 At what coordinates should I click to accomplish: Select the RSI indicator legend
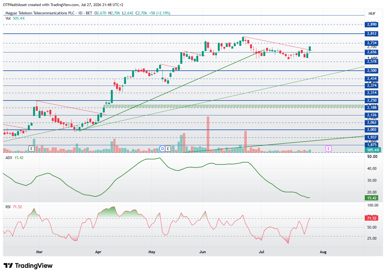click(x=14, y=207)
